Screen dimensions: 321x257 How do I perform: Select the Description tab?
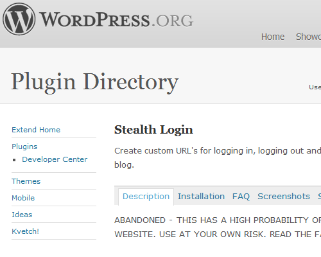coord(146,197)
